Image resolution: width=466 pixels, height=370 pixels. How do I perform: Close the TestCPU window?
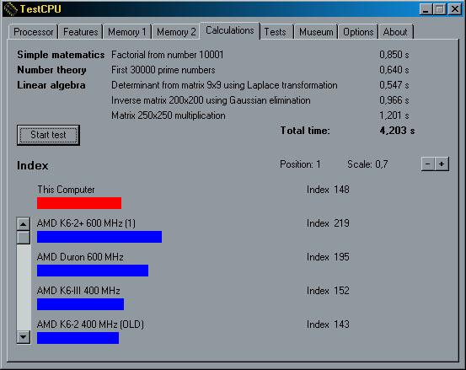point(455,9)
